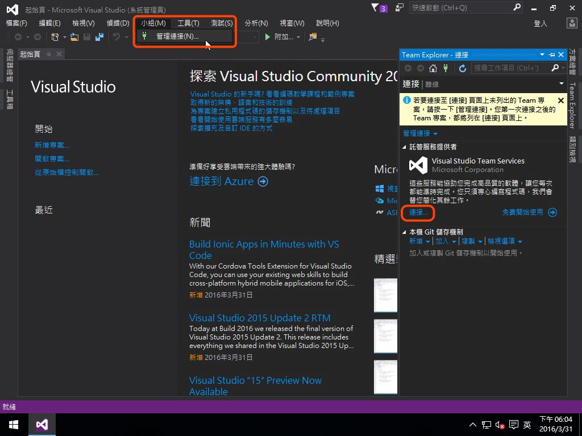
Task: Click the send feedback icon
Action: coord(400,7)
